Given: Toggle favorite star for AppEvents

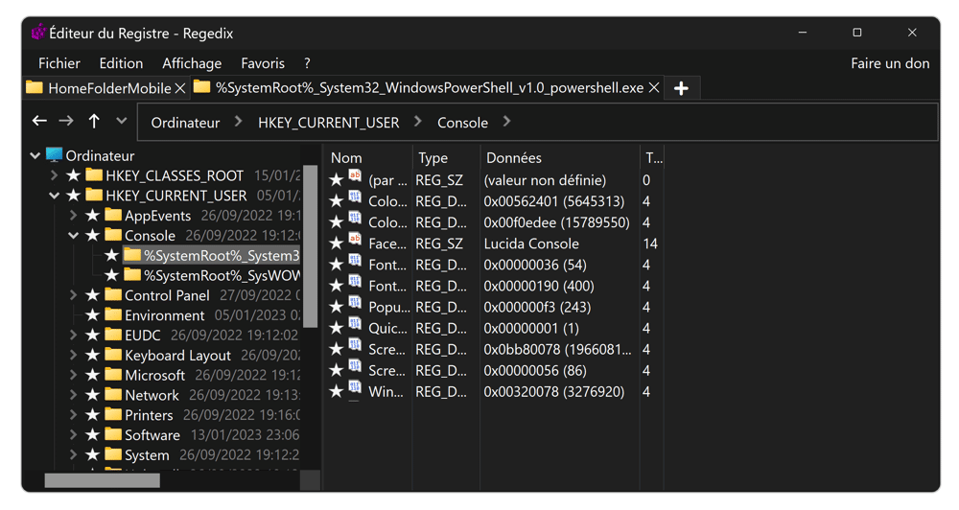Looking at the screenshot, I should click(92, 216).
